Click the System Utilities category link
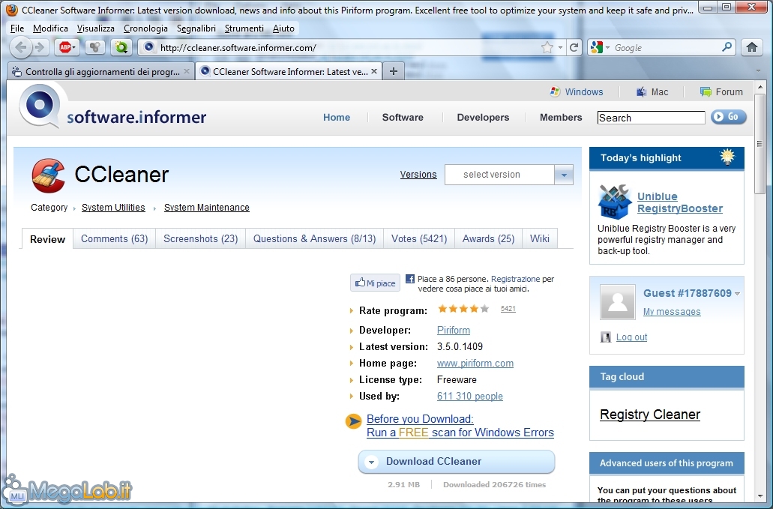This screenshot has height=509, width=773. click(113, 208)
